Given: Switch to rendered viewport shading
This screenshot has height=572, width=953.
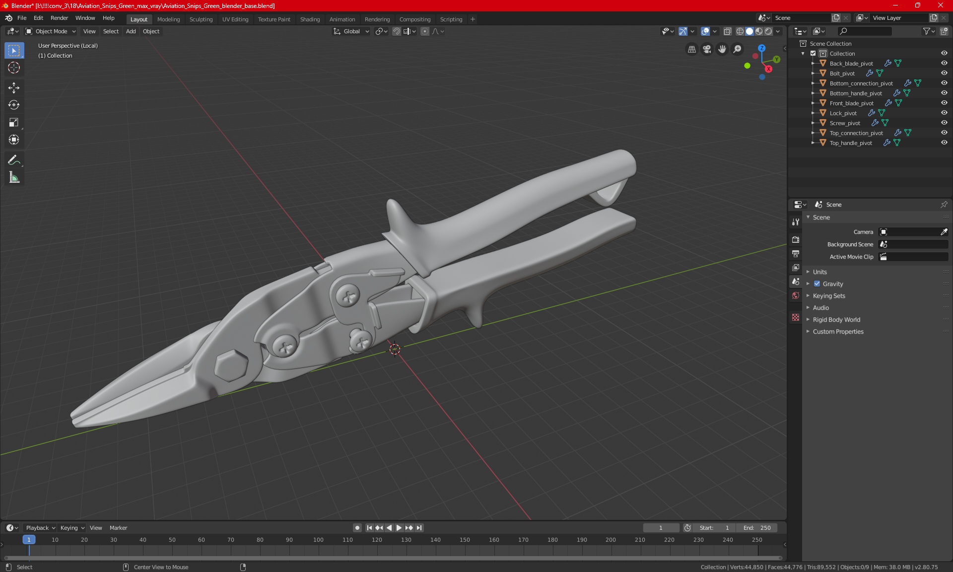Looking at the screenshot, I should [768, 31].
